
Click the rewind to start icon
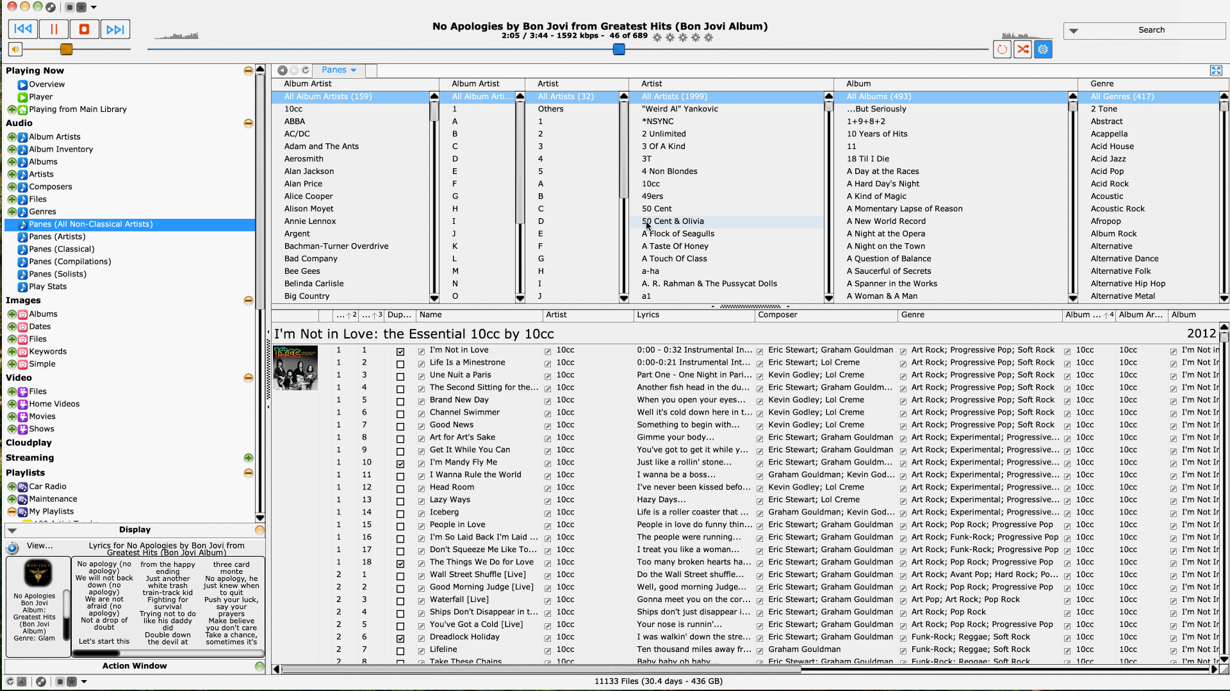[x=23, y=29]
